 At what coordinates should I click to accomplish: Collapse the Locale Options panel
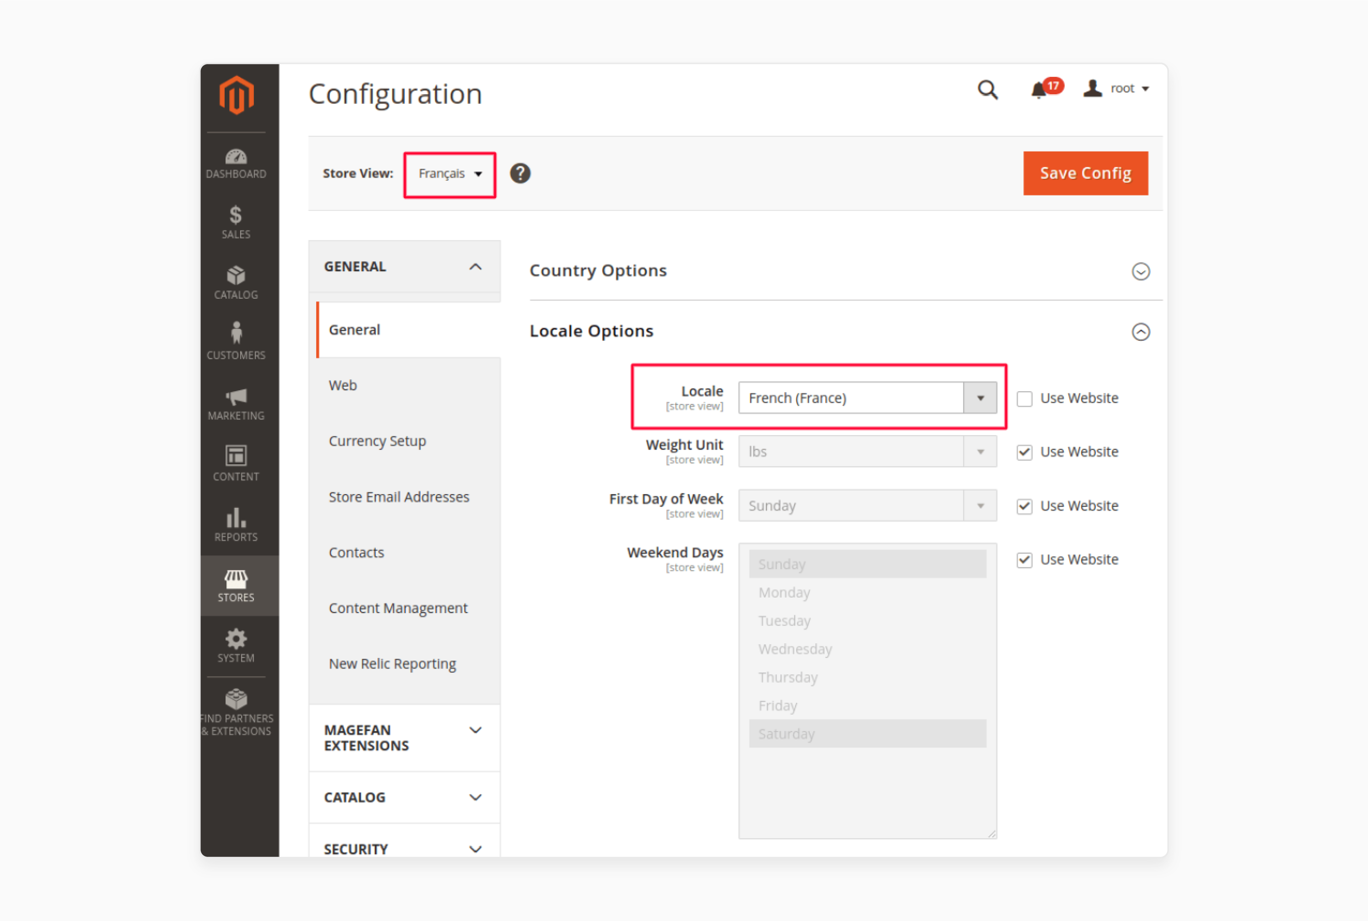tap(1141, 332)
